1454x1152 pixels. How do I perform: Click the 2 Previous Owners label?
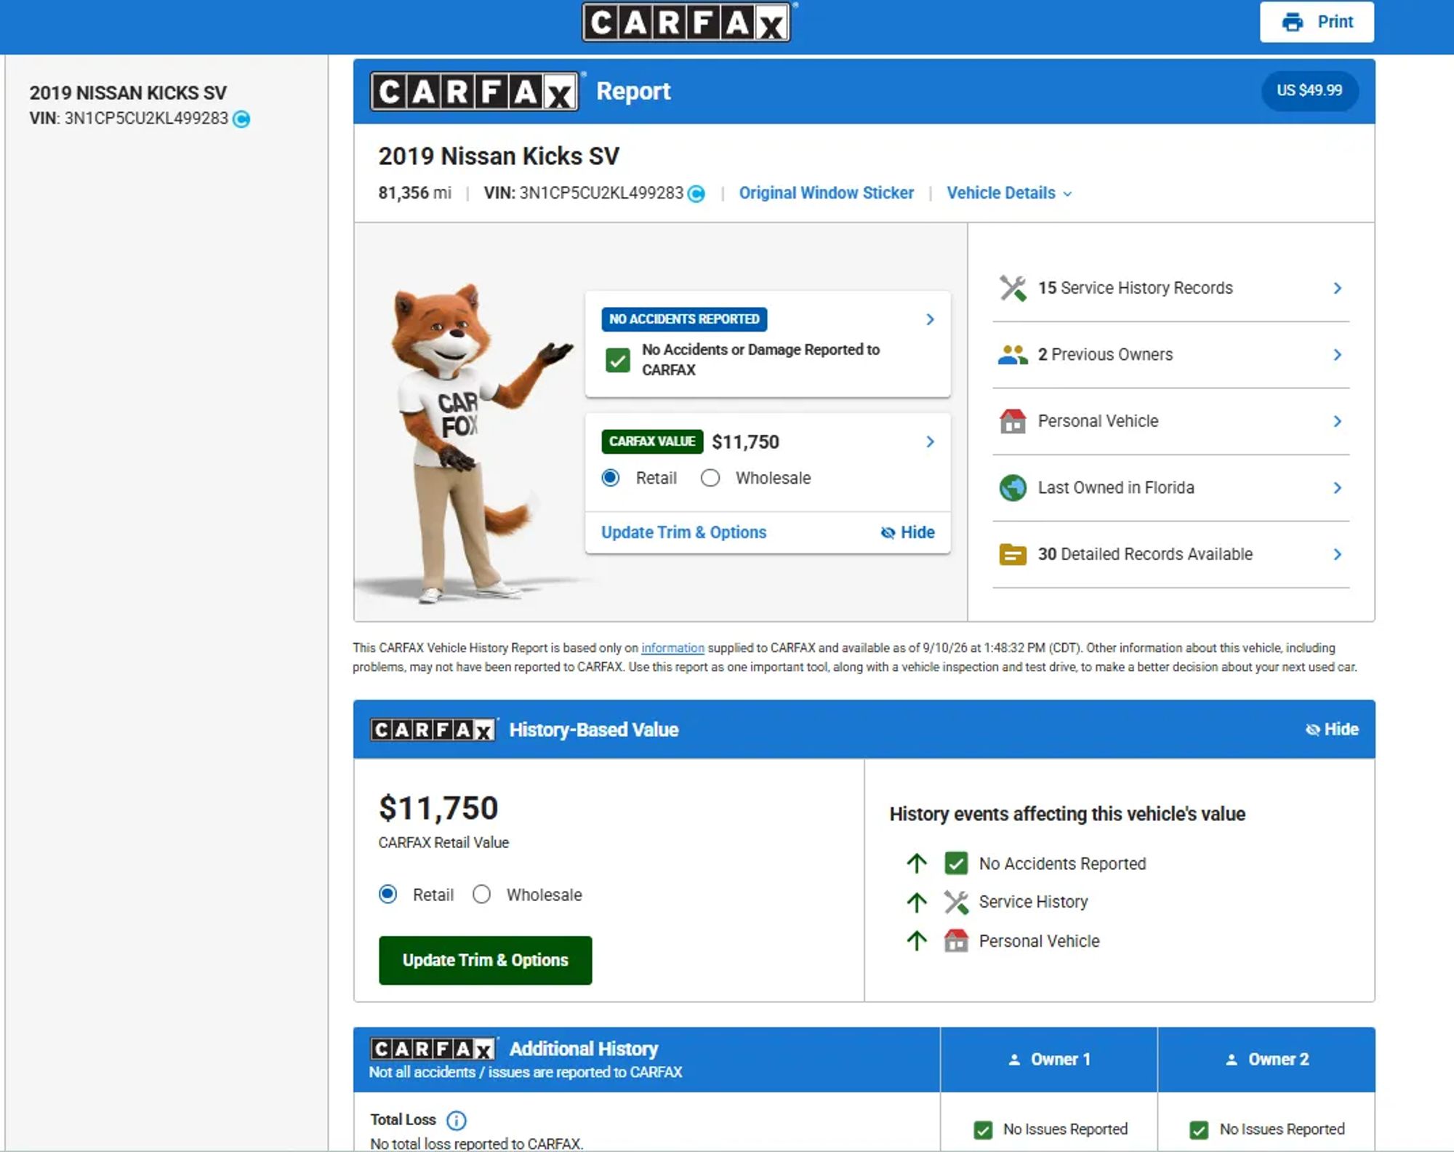coord(1105,354)
